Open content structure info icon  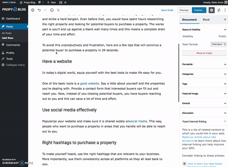[x=52, y=10]
